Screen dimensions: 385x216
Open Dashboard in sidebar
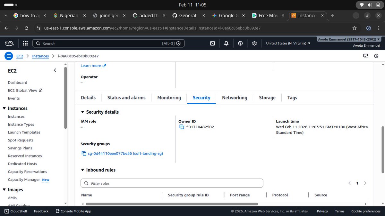point(18,83)
